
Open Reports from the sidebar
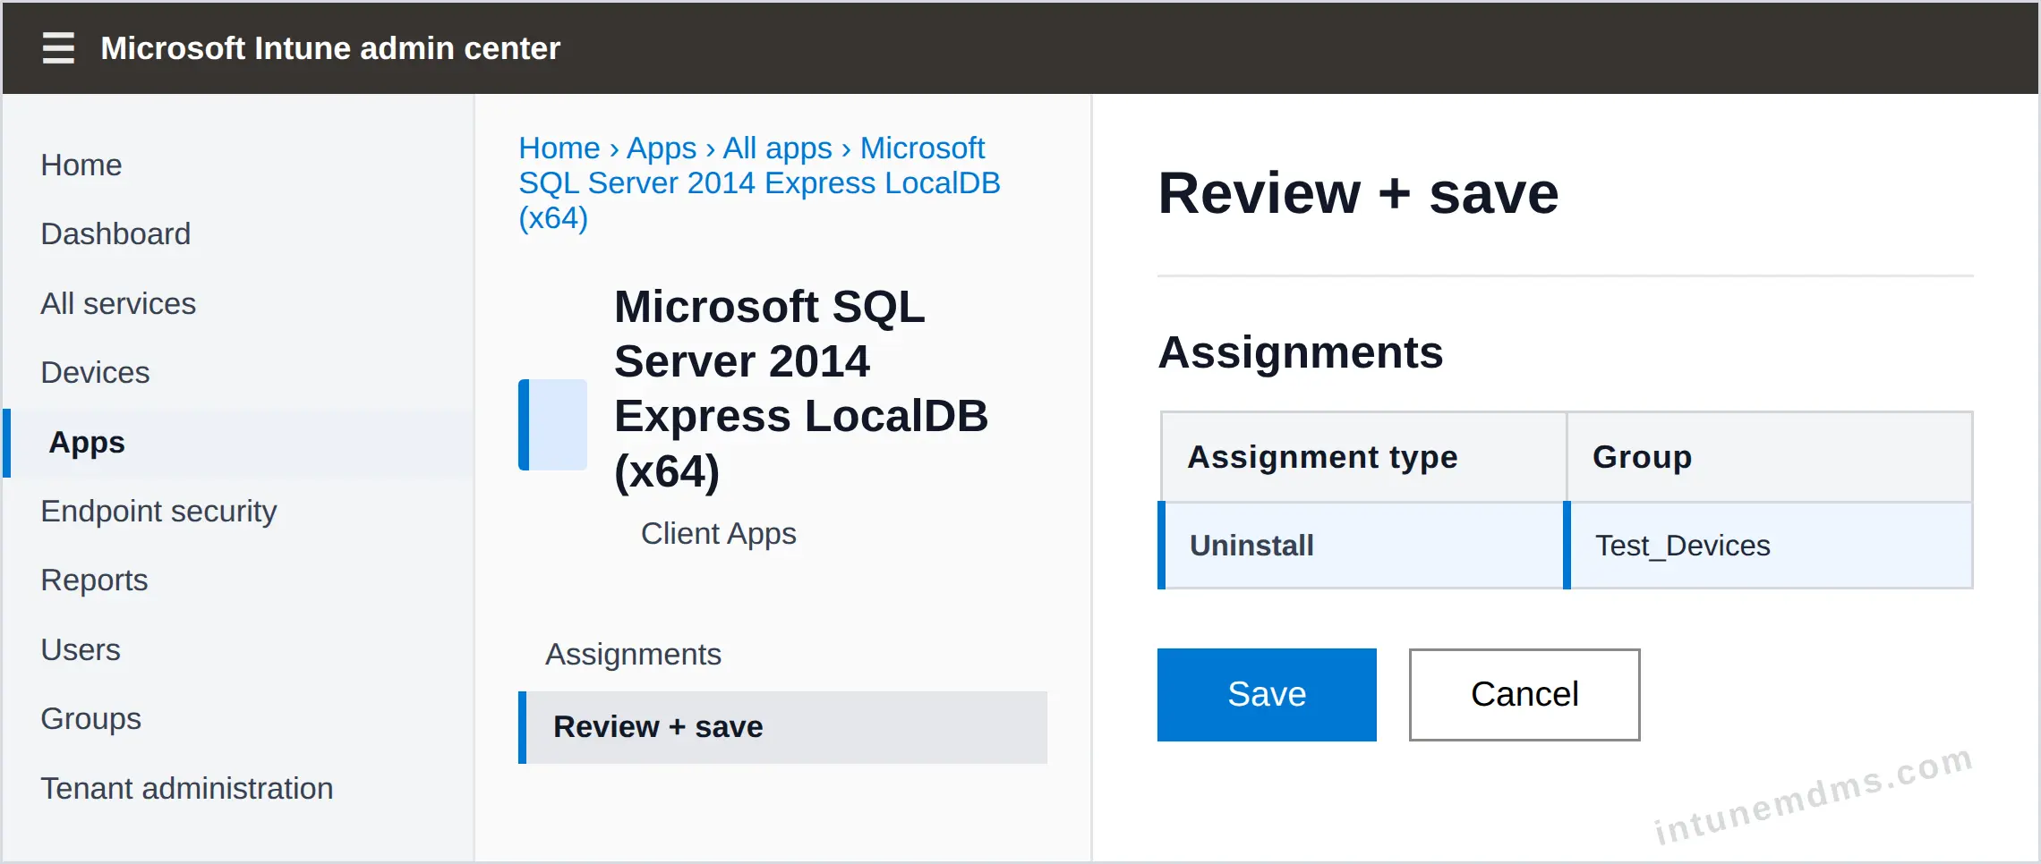pyautogui.click(x=94, y=580)
